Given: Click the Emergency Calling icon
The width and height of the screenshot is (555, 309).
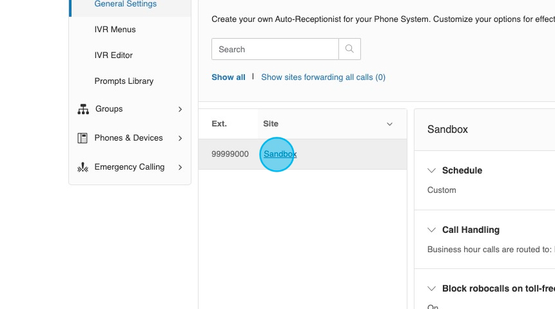Looking at the screenshot, I should click(83, 168).
